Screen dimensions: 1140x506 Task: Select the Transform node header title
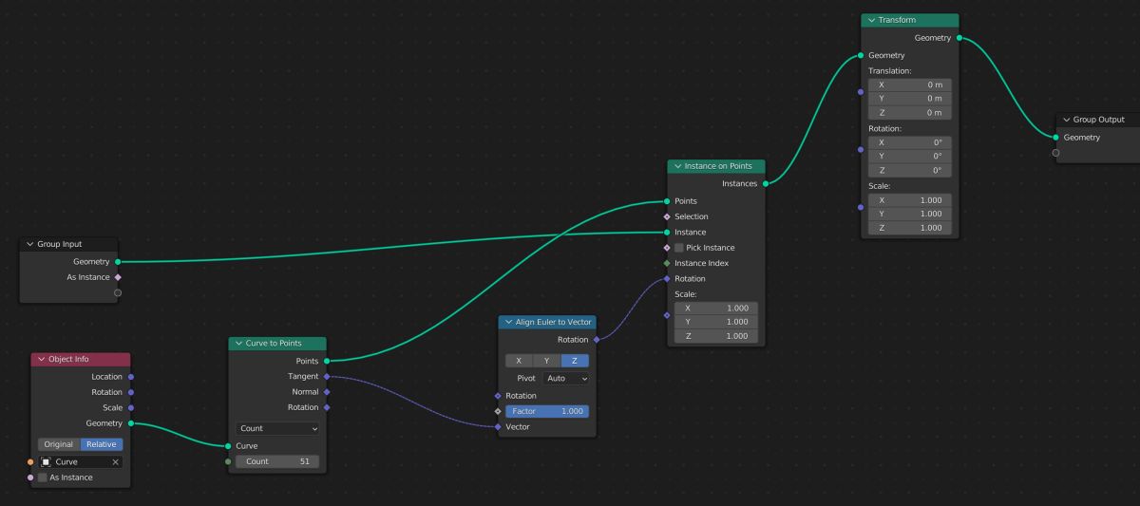[898, 20]
